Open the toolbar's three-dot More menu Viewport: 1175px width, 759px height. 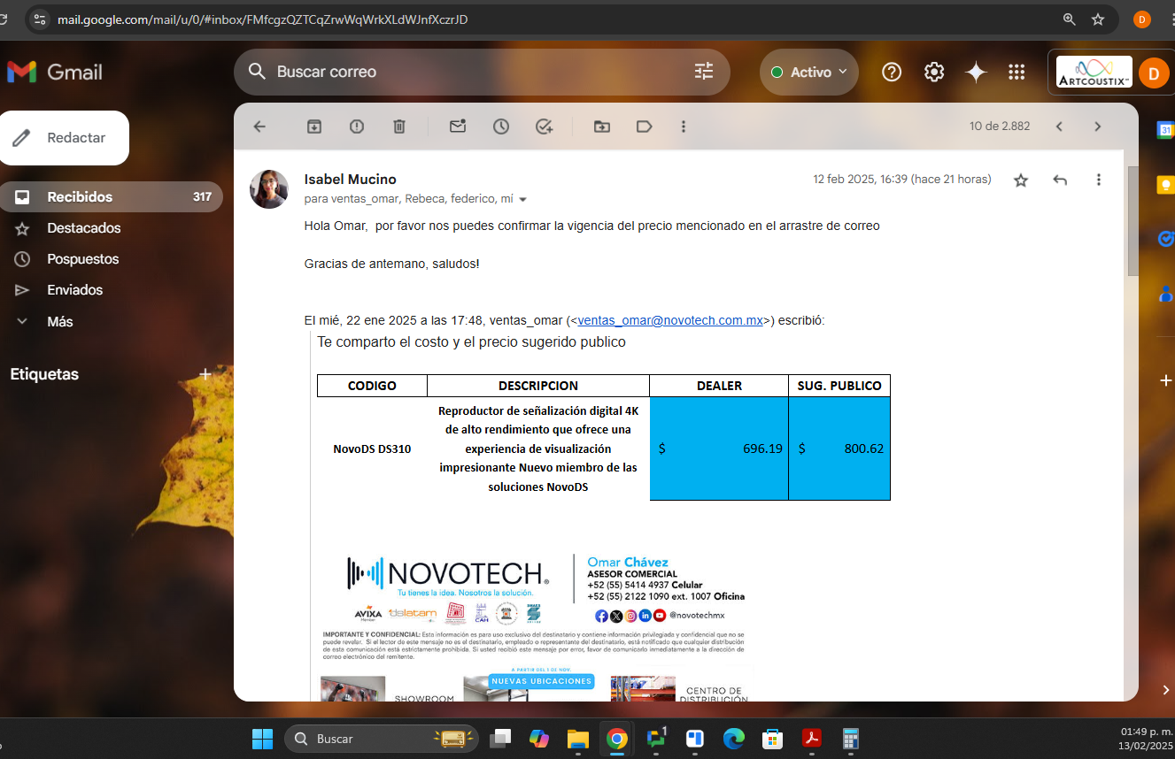tap(684, 126)
